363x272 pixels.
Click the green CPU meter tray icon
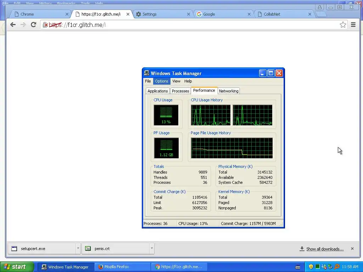(318, 267)
